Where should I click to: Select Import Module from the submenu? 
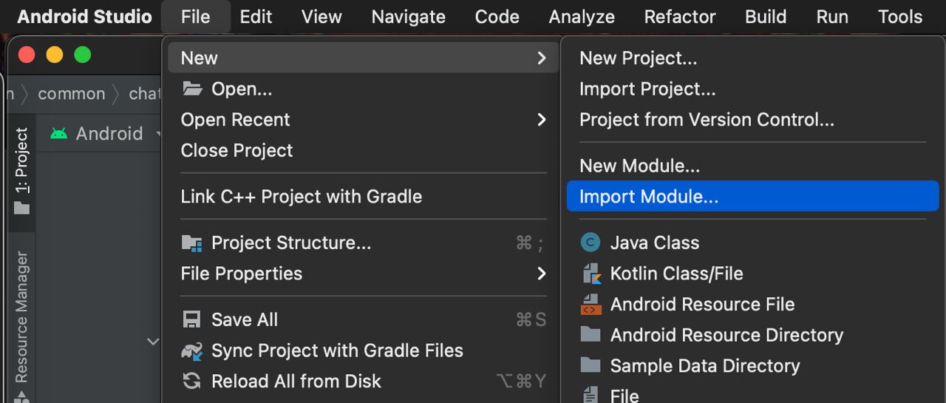[752, 197]
